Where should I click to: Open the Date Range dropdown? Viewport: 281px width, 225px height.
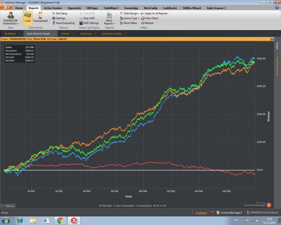coord(129,13)
